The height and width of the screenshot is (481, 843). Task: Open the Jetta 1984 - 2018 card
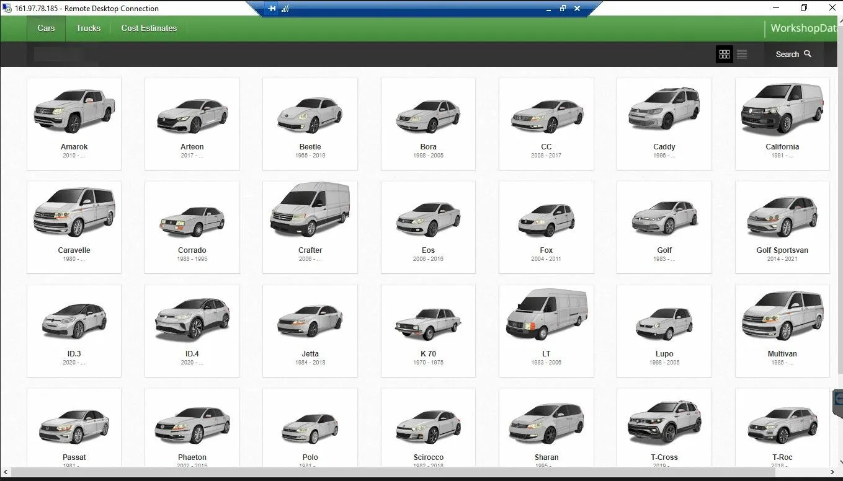pos(310,330)
